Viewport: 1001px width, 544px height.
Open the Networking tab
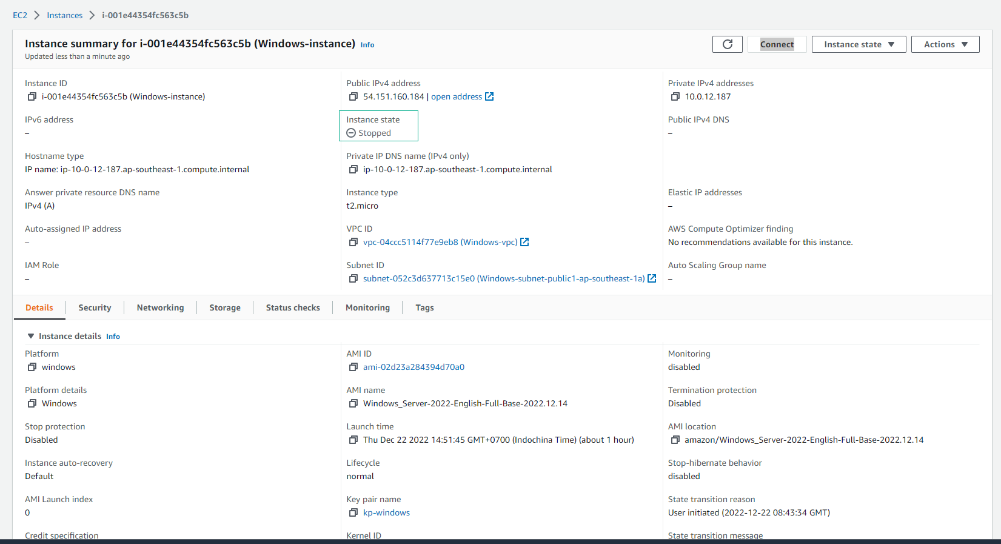click(x=160, y=307)
